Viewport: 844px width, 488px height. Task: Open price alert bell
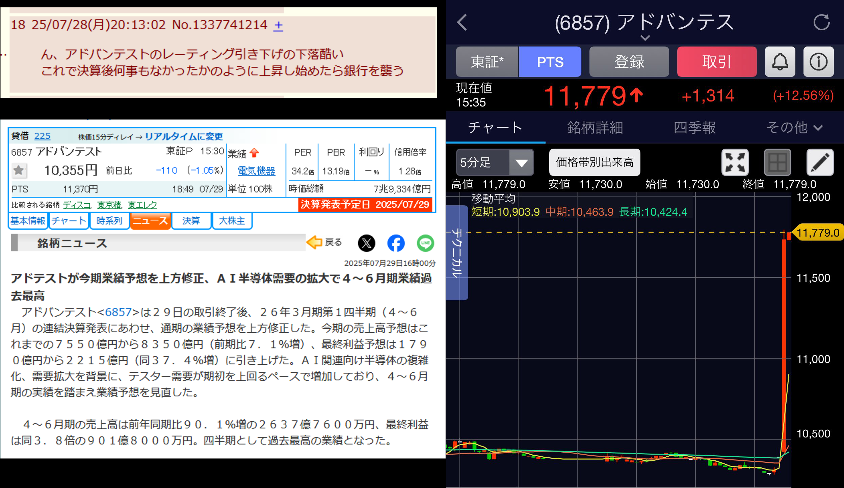[x=780, y=62]
